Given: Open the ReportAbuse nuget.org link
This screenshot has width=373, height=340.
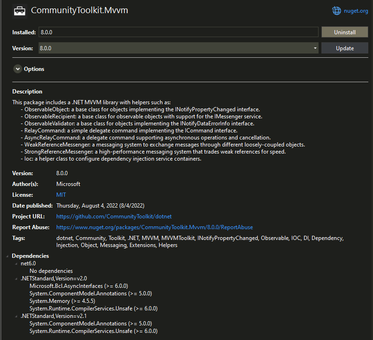Looking at the screenshot, I should pyautogui.click(x=155, y=227).
